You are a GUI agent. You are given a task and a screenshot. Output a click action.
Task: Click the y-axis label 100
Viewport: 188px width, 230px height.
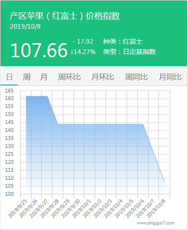(x=9, y=194)
